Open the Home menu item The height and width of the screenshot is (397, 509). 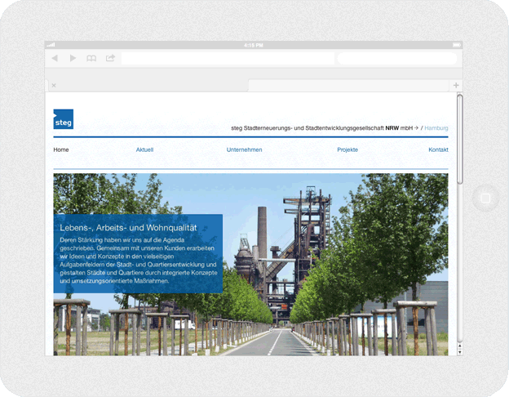pyautogui.click(x=61, y=149)
